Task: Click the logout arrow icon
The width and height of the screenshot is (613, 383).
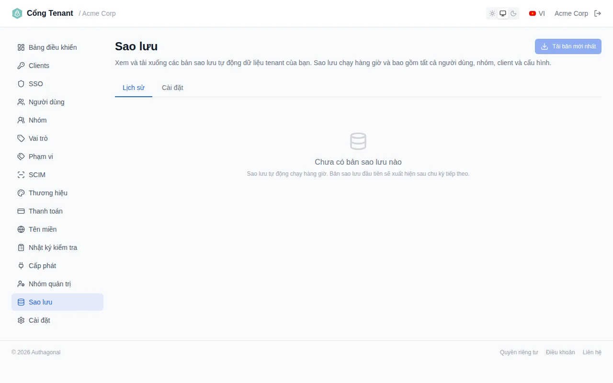Action: click(598, 13)
